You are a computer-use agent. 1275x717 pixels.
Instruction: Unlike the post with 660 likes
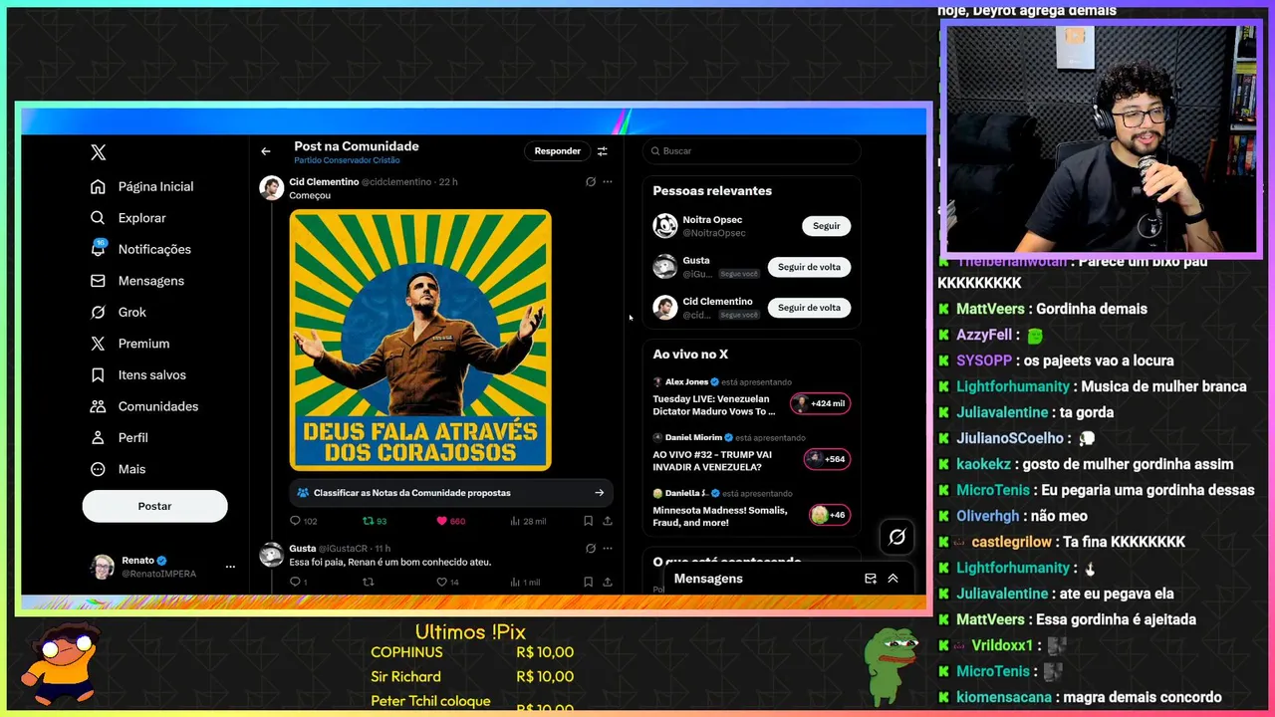pos(451,521)
